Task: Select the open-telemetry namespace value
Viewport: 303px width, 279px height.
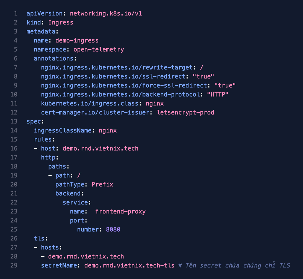Action: coord(98,49)
